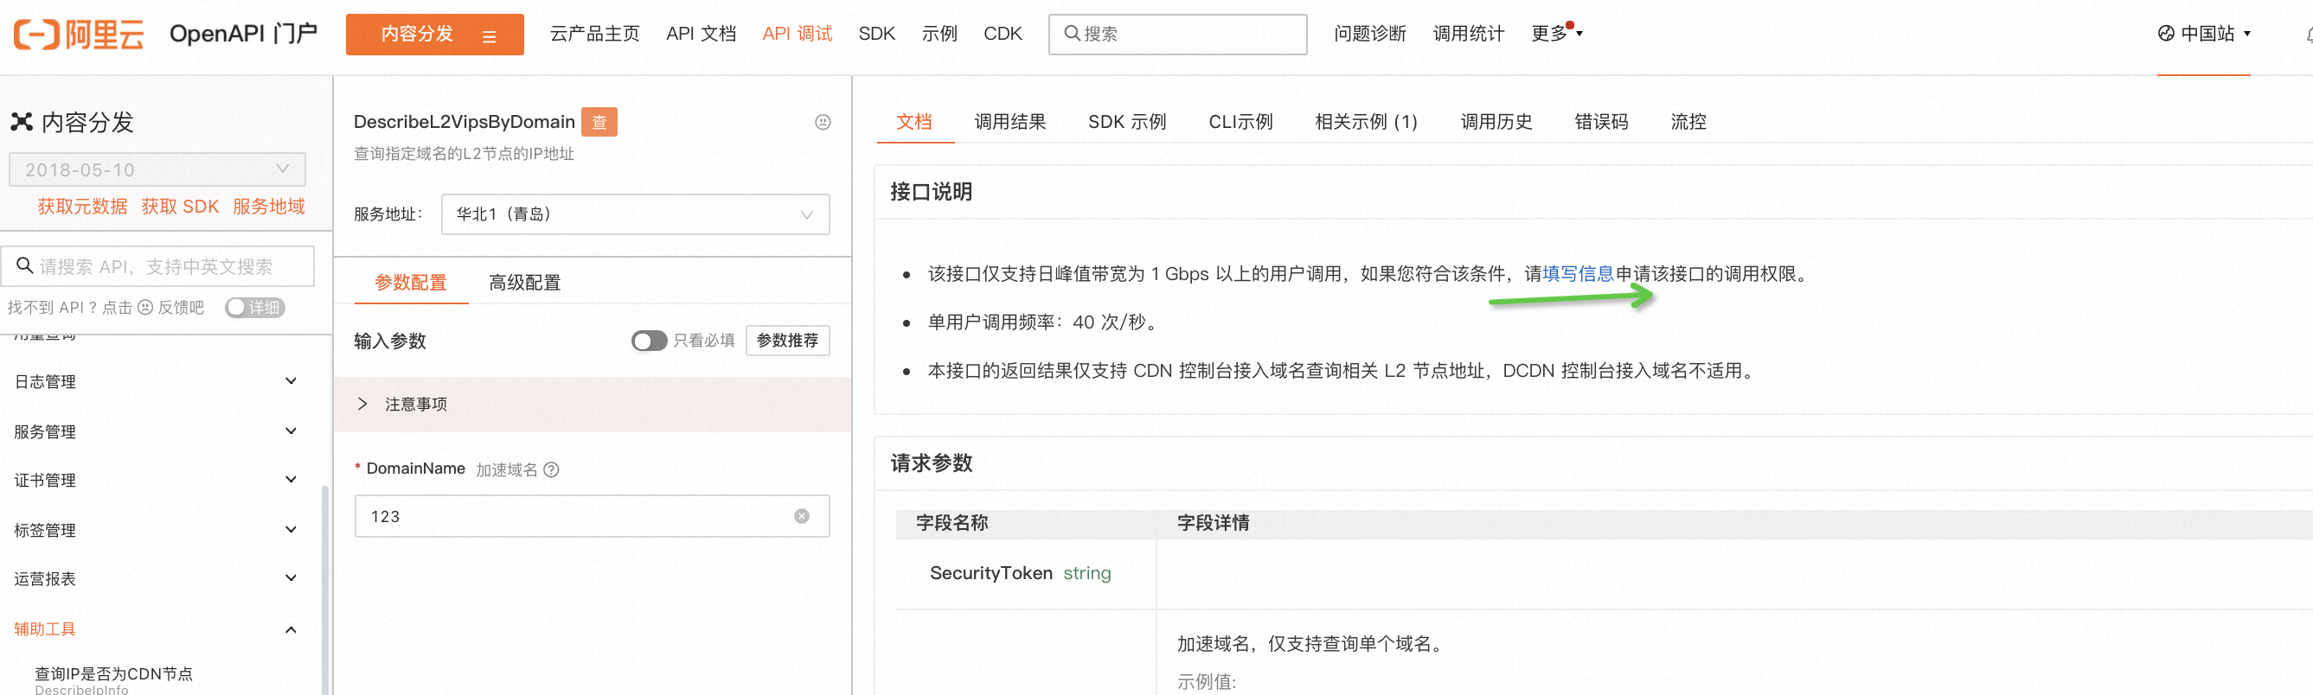Screen dimensions: 2313x695
Task: Open CDK menu item
Action: coord(1002,34)
